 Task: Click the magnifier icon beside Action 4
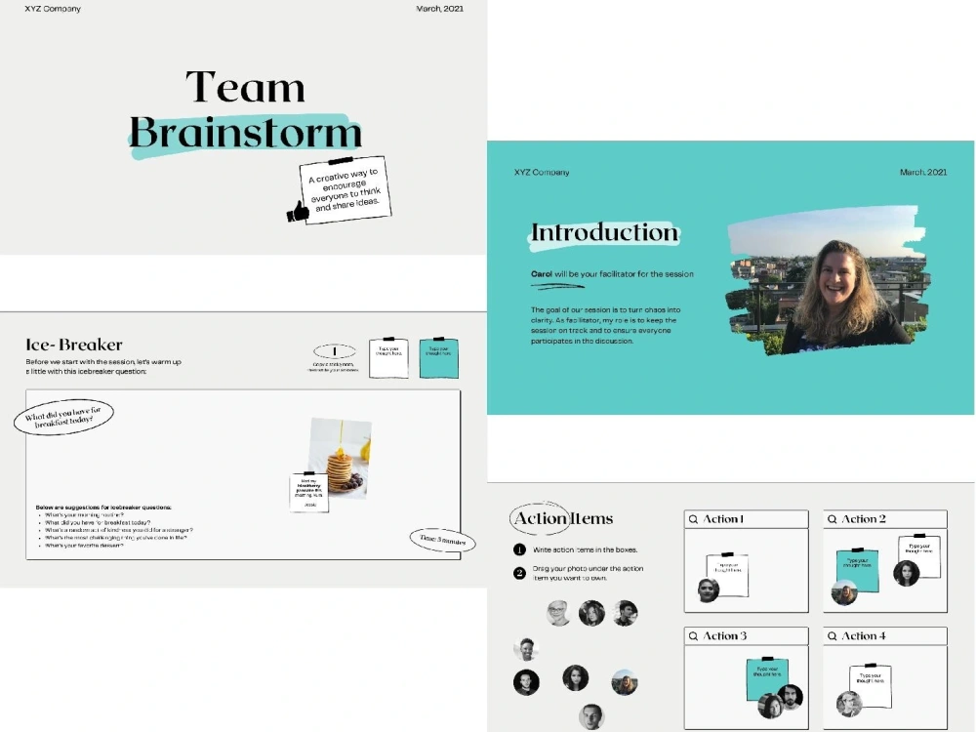coord(833,636)
